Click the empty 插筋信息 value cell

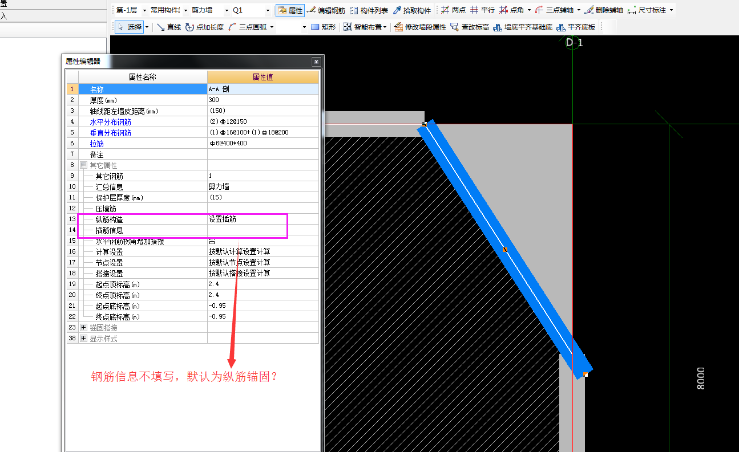tap(263, 230)
